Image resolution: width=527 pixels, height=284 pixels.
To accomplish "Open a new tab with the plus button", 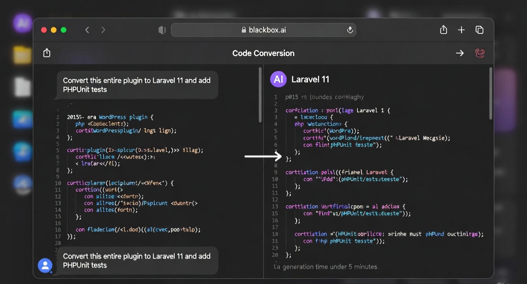I will (461, 30).
